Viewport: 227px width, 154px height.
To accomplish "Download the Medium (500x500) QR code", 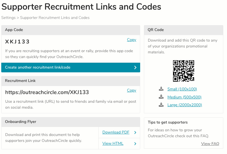I will (x=185, y=97).
